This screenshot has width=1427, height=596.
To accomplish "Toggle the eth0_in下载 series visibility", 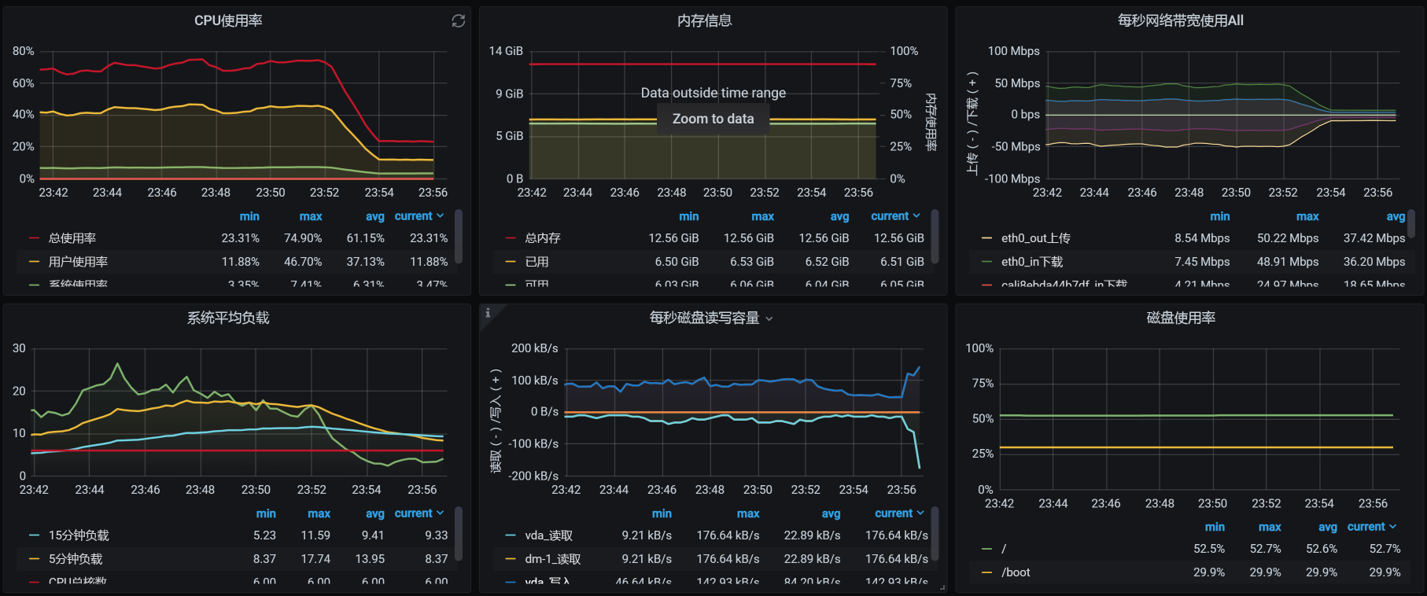I will 1031,262.
